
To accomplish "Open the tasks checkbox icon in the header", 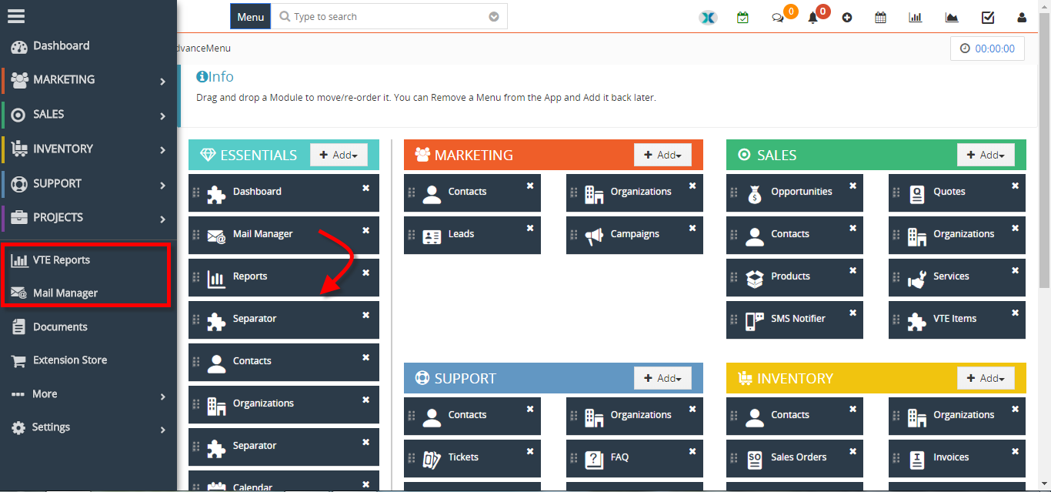I will click(988, 17).
